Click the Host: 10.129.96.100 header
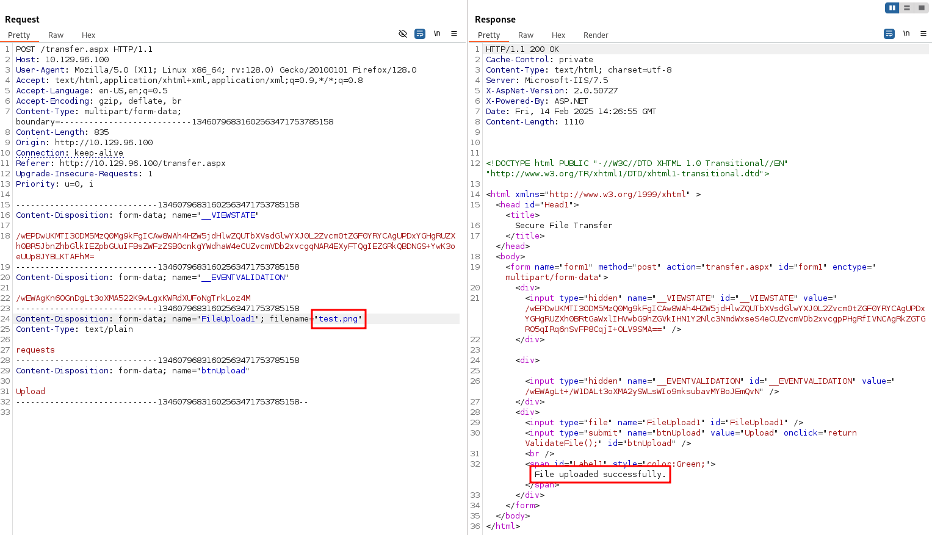The image size is (932, 535). tap(62, 60)
